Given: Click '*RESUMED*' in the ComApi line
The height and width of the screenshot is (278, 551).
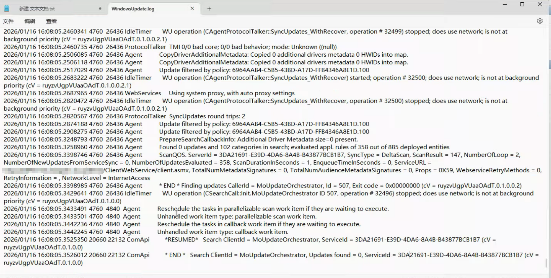Looking at the screenshot, I should tap(181, 240).
